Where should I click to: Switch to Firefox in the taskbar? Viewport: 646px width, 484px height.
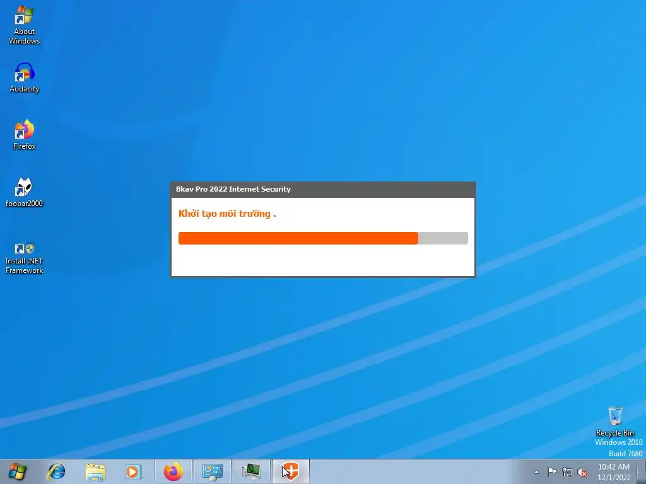(173, 471)
